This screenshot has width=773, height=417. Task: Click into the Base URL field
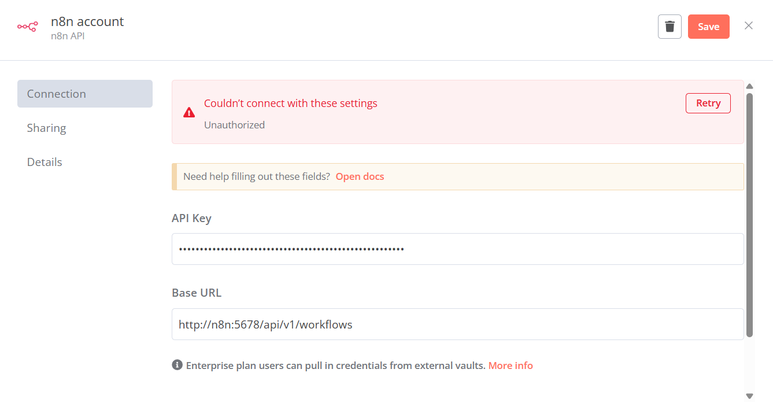(457, 324)
